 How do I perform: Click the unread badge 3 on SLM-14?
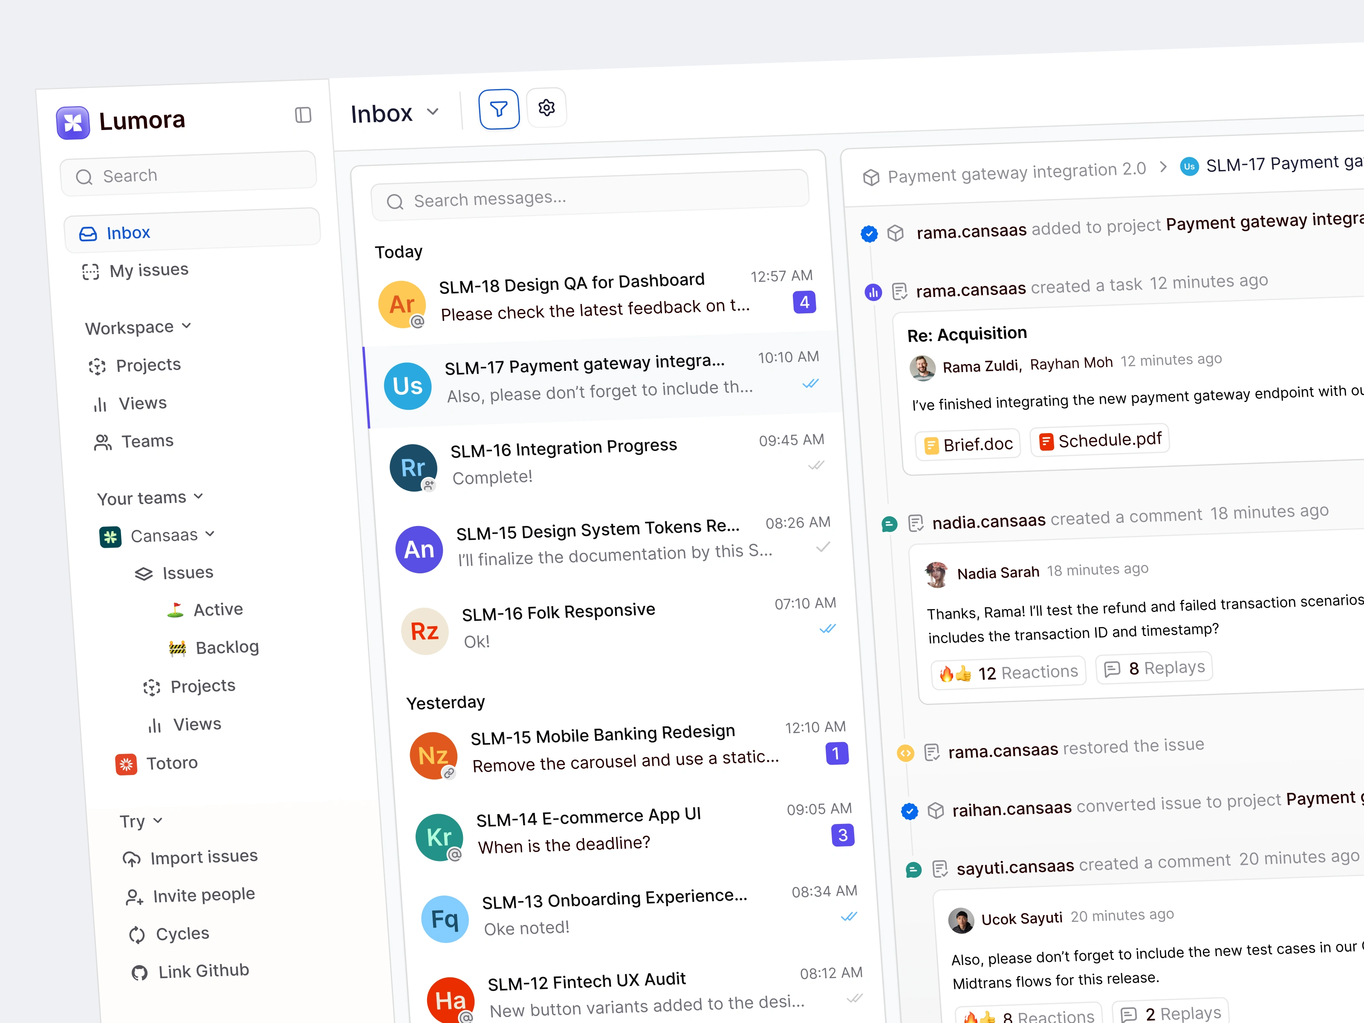pyautogui.click(x=842, y=835)
